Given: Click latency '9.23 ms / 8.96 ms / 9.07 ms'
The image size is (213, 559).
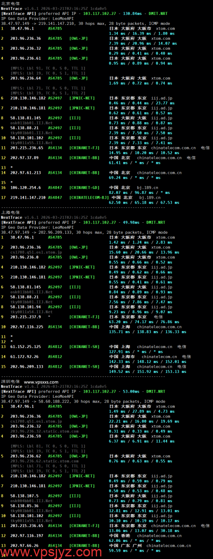Looking at the screenshot, I should coord(140,312).
